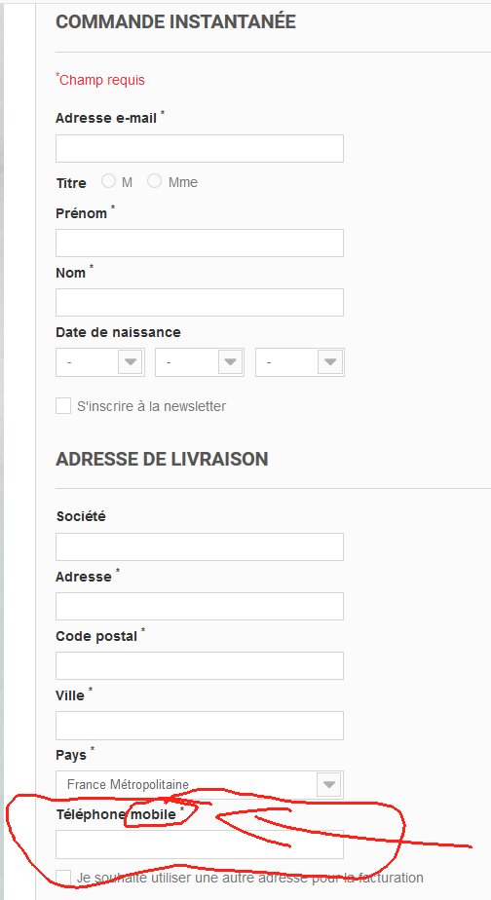This screenshot has height=900, width=491.
Task: Click arrow icon of third birth date select
Action: coord(330,362)
